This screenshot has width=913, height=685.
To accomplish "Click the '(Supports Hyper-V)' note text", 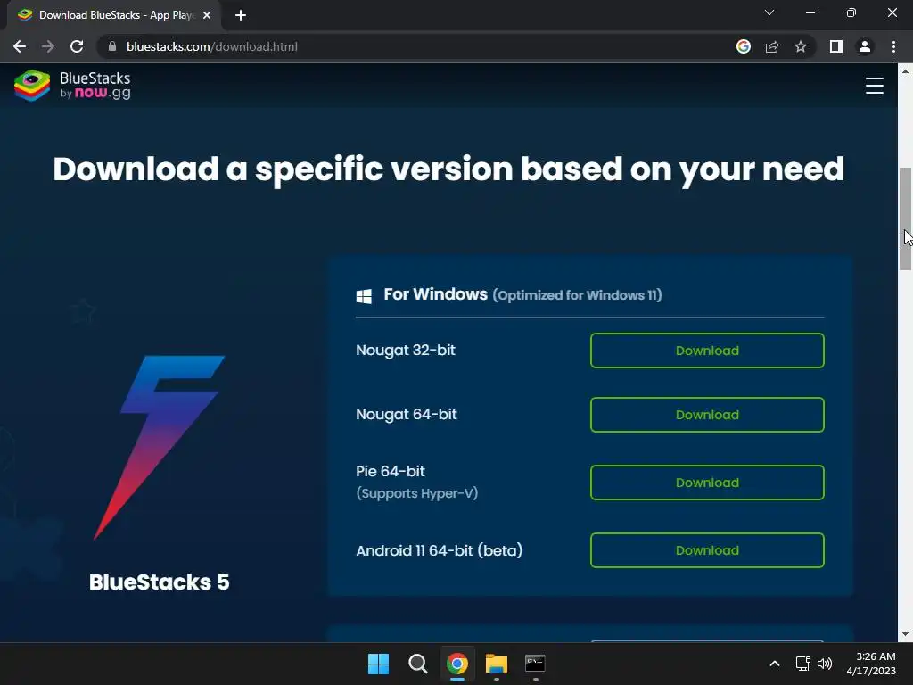I will pos(417,493).
